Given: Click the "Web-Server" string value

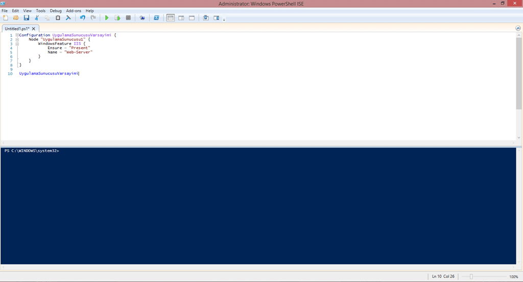Looking at the screenshot, I should click(x=78, y=52).
